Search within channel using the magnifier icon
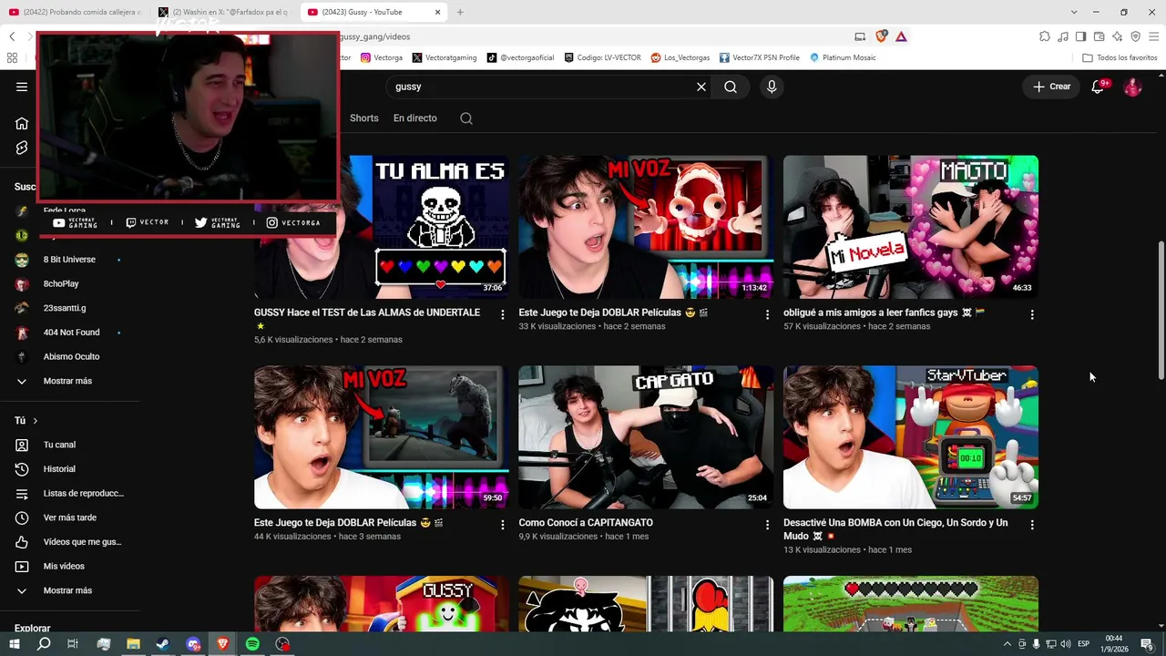 point(466,118)
